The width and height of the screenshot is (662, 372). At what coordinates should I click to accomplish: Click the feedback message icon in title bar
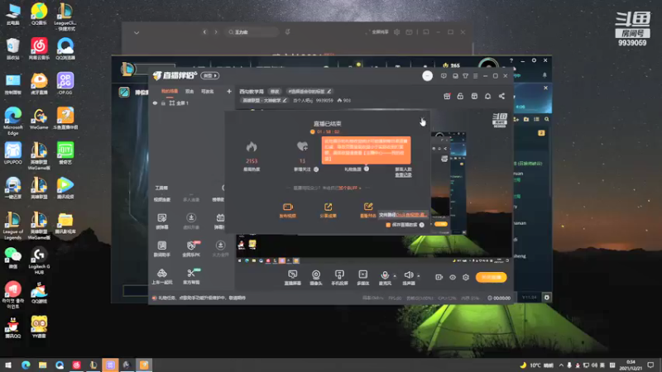(x=444, y=76)
